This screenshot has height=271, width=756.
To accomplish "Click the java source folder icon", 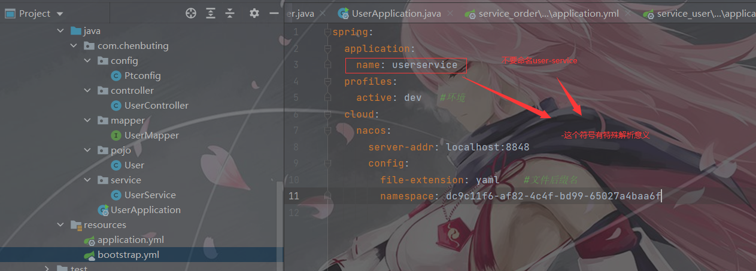I will pyautogui.click(x=75, y=30).
